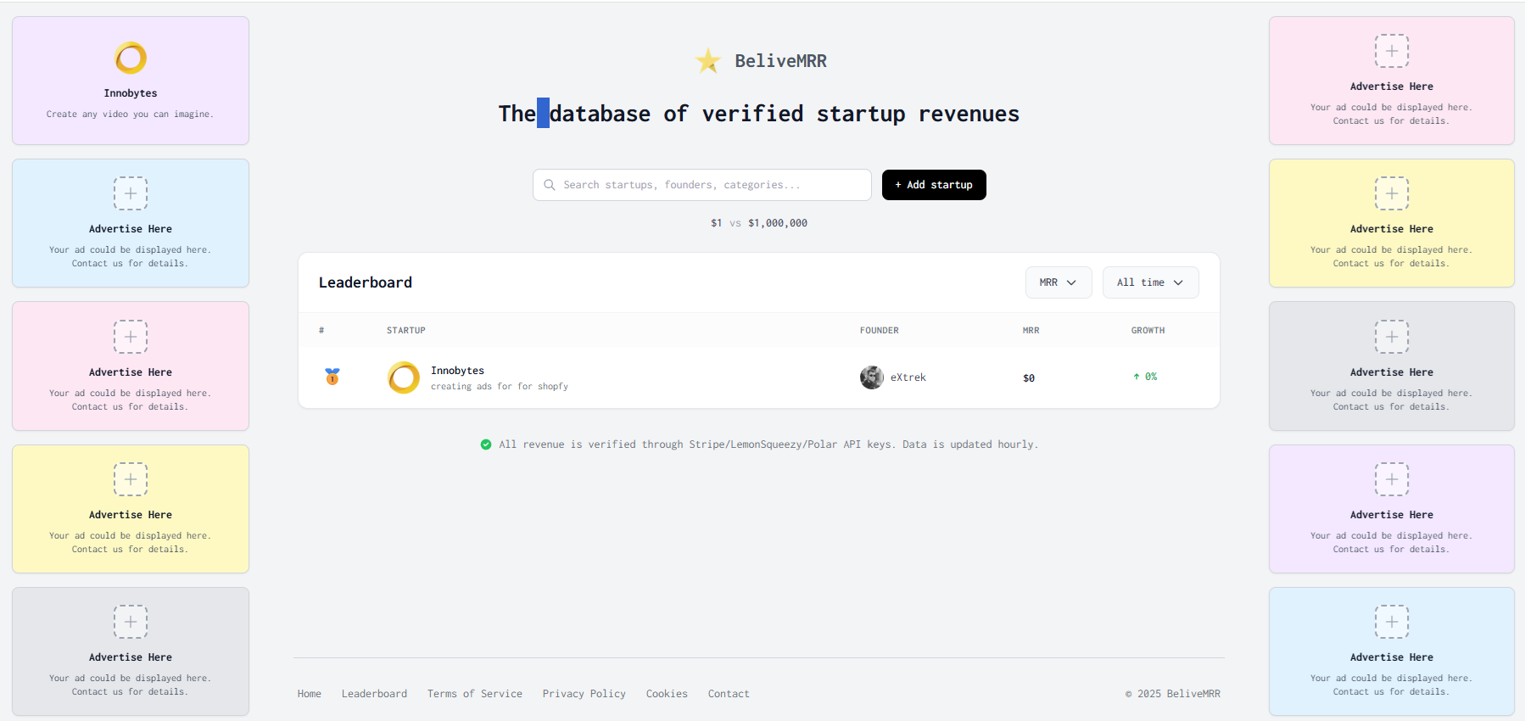The height and width of the screenshot is (721, 1525).
Task: Expand the All time filter dropdown
Action: (1150, 282)
